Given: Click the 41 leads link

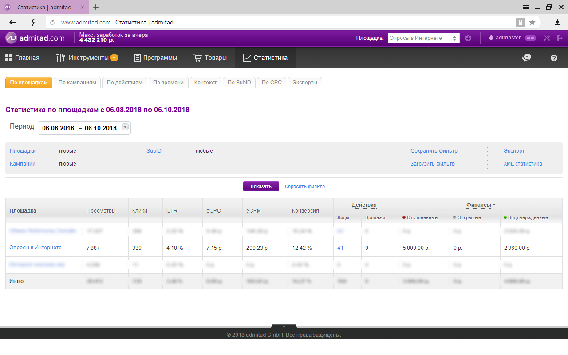Looking at the screenshot, I should [x=340, y=248].
